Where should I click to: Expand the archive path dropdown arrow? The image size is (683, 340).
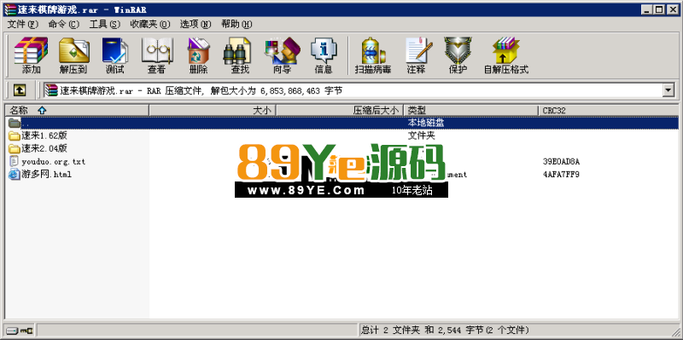pyautogui.click(x=668, y=90)
